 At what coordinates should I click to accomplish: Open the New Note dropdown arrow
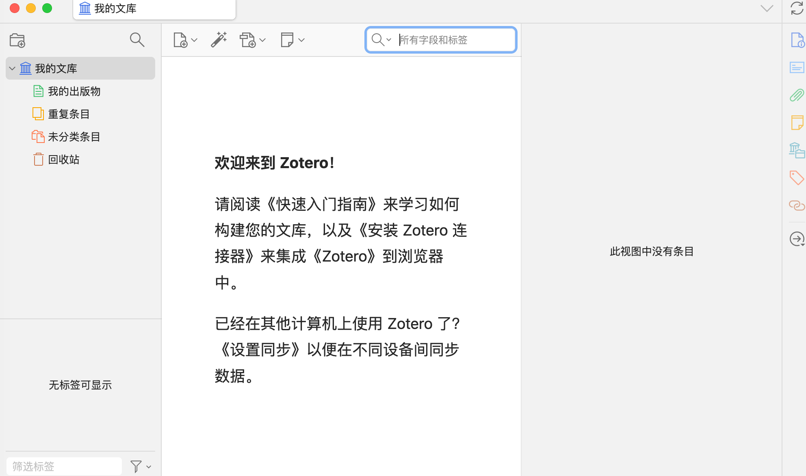pyautogui.click(x=301, y=40)
